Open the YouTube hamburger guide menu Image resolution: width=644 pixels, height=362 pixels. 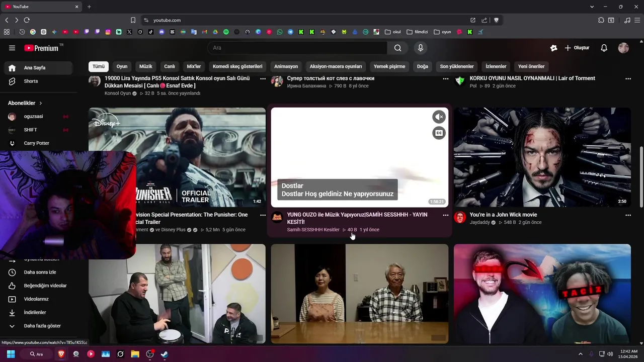pyautogui.click(x=12, y=48)
